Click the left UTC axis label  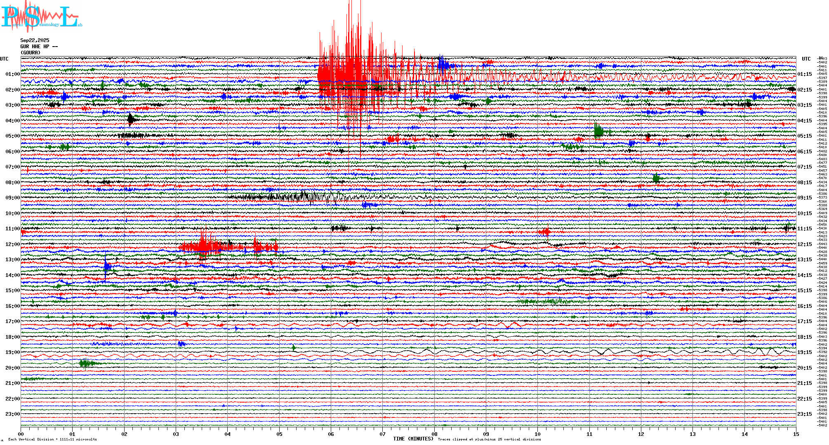[4, 59]
